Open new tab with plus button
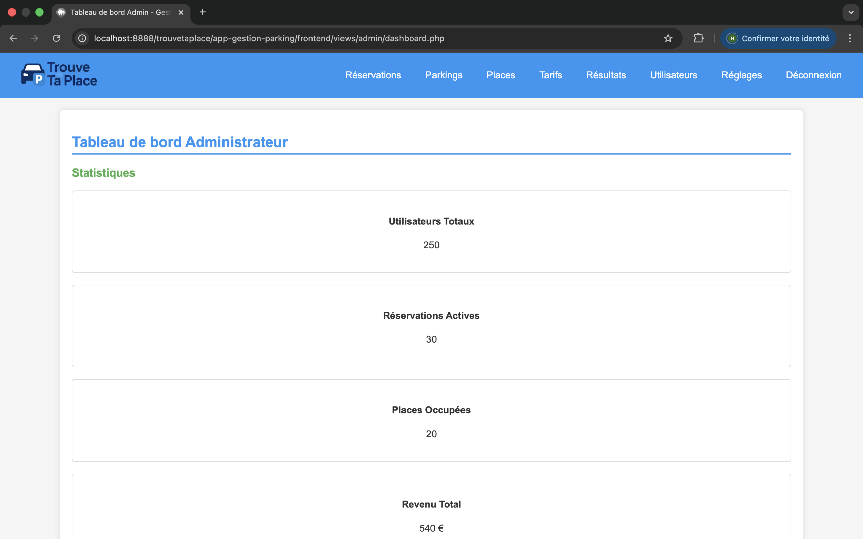 pos(203,12)
